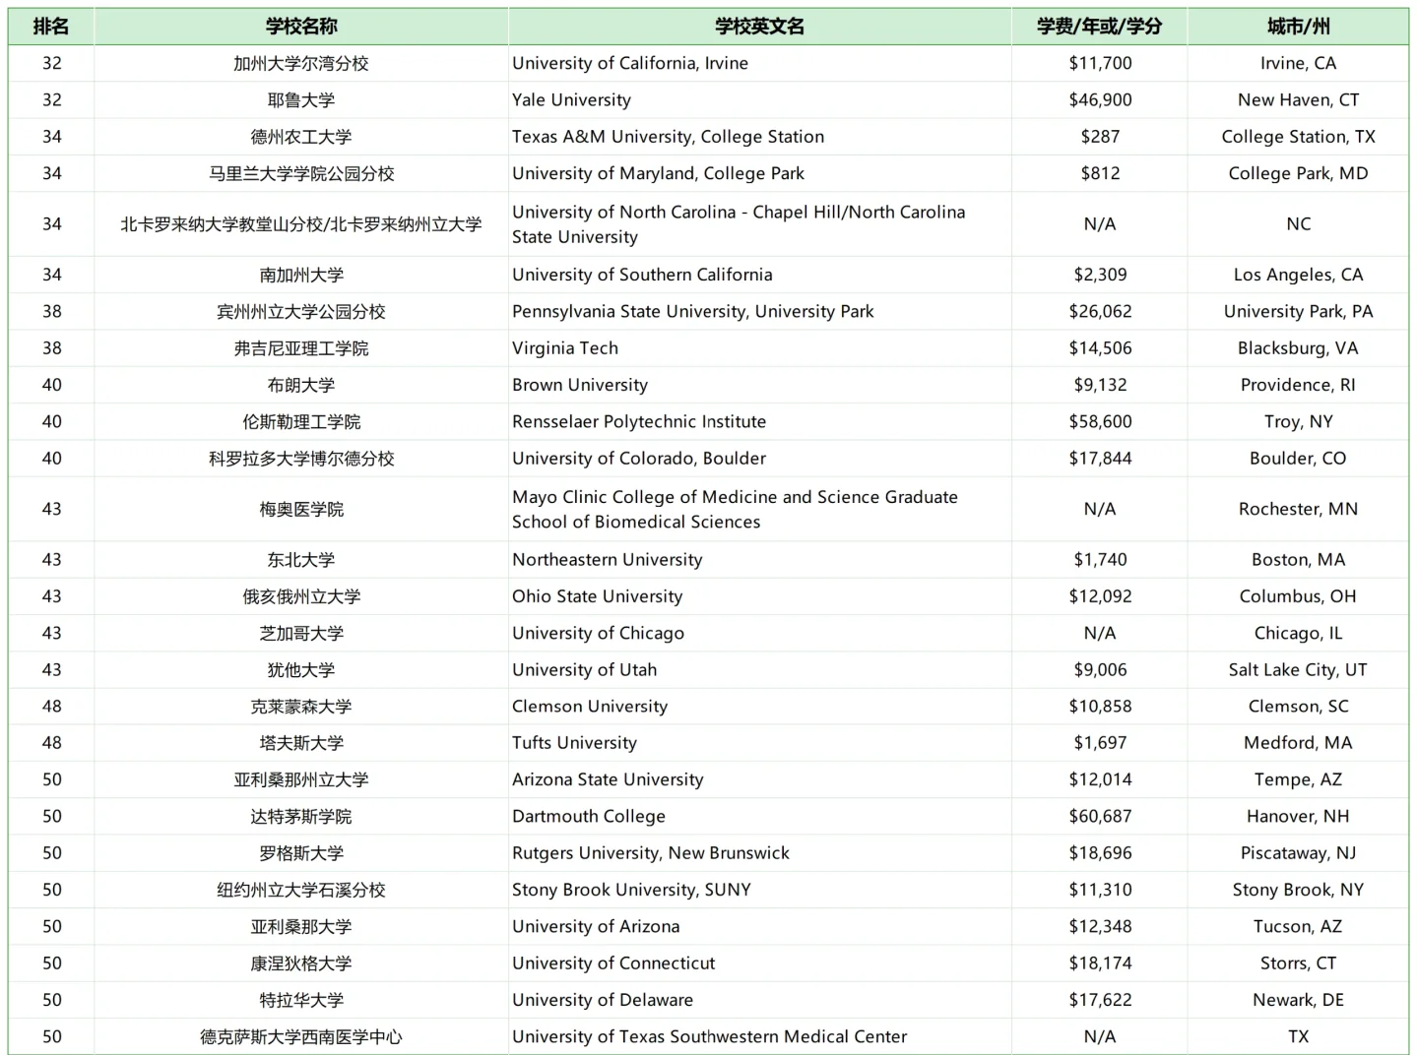Click the Tufts University cell

574,743
